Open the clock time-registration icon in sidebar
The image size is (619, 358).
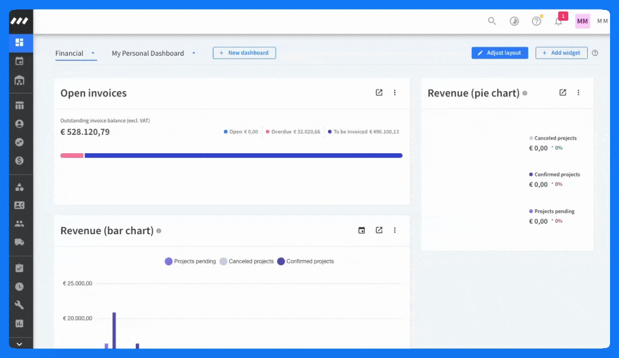pos(20,286)
